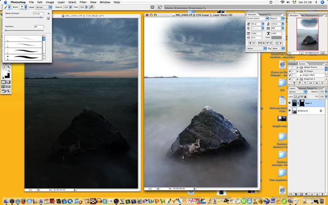Screen dimensions: 328x205
Task: Open the Opacity slider arrow in options bar
Action: (x=71, y=7)
